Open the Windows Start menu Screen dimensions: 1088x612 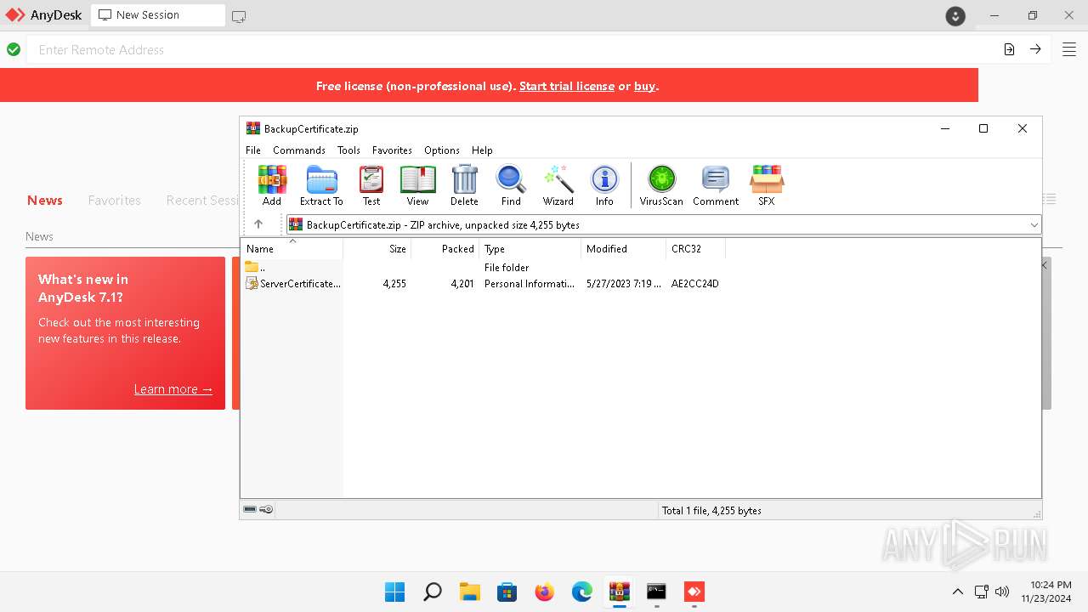394,592
